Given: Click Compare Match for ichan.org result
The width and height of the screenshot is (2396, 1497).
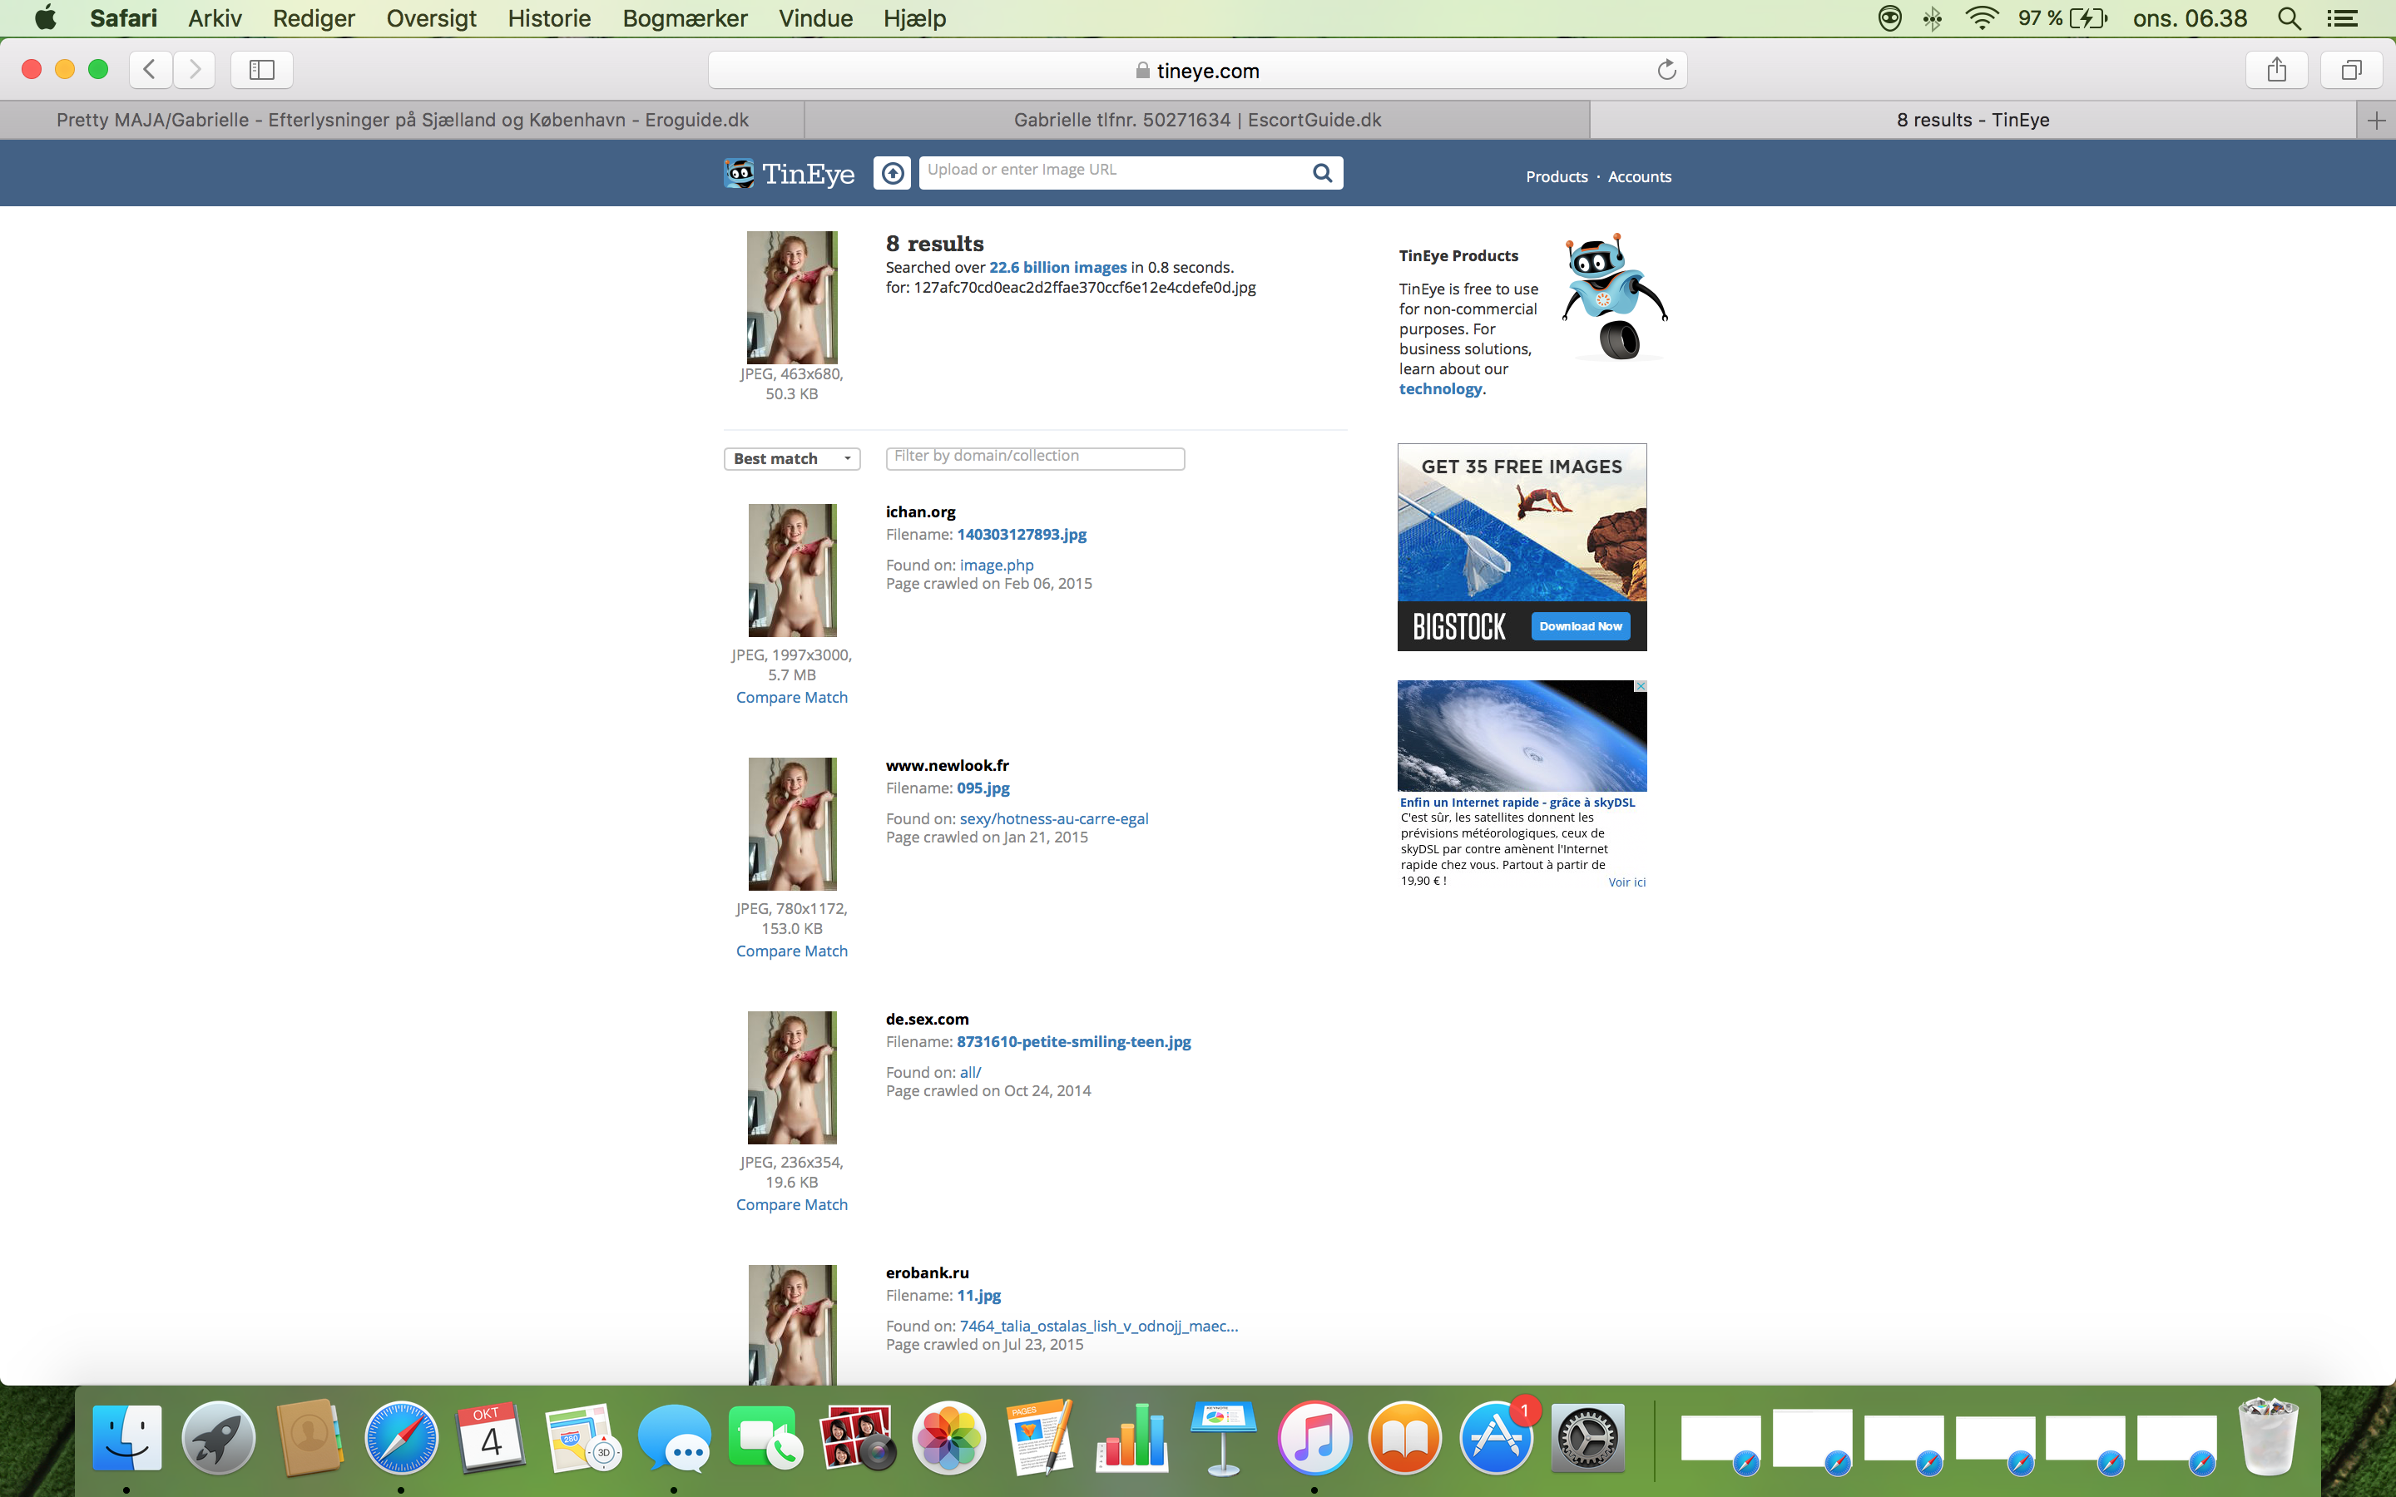Looking at the screenshot, I should (792, 697).
